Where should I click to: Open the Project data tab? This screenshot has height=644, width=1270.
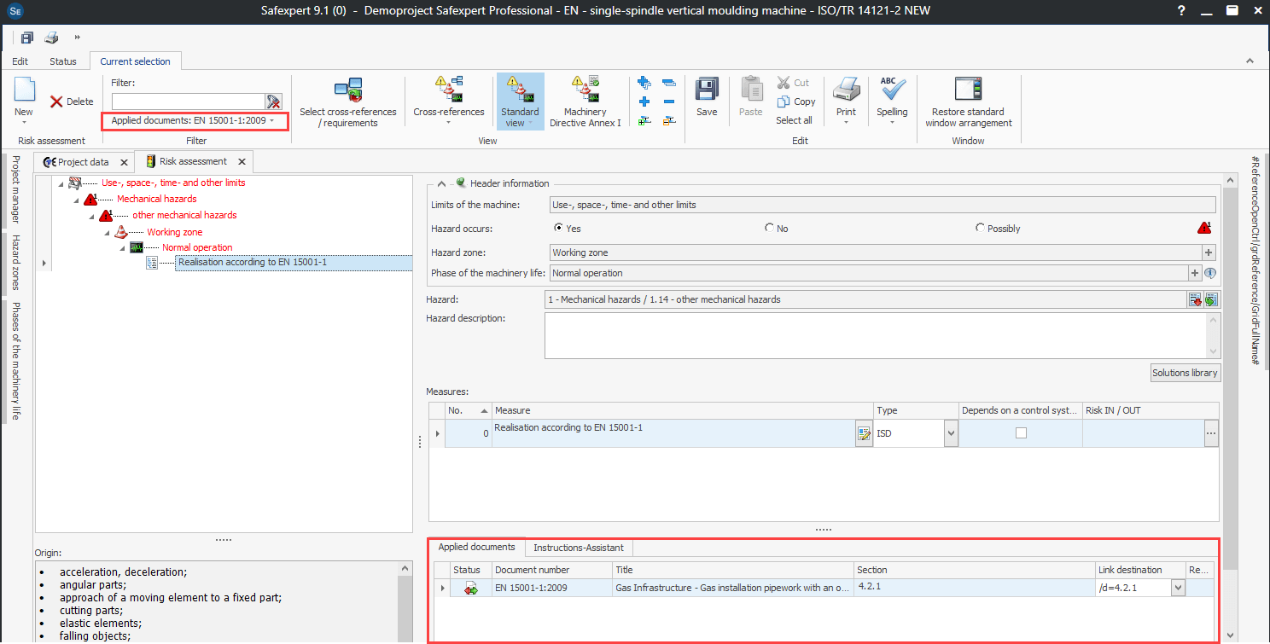point(82,162)
